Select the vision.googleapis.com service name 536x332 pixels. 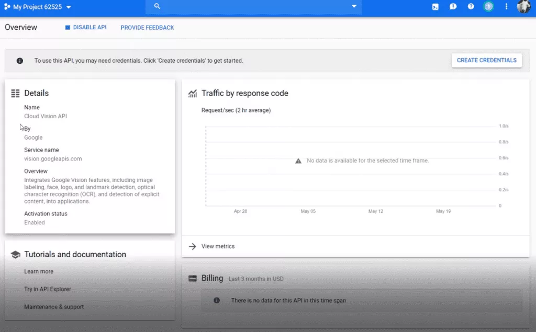click(x=53, y=159)
